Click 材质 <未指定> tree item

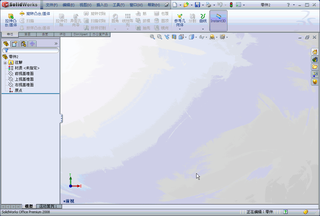24,68
